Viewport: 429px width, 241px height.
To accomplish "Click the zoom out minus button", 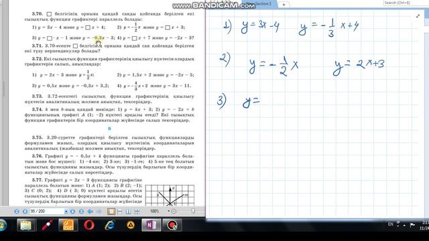I will pyautogui.click(x=174, y=212).
